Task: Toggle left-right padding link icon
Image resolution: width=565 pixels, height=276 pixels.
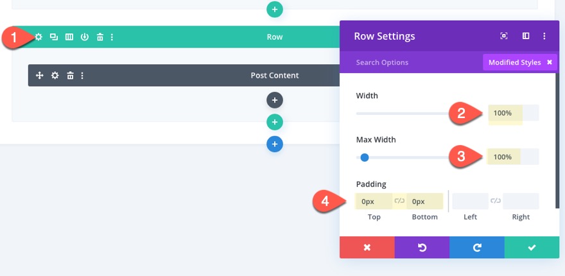Action: [x=496, y=201]
